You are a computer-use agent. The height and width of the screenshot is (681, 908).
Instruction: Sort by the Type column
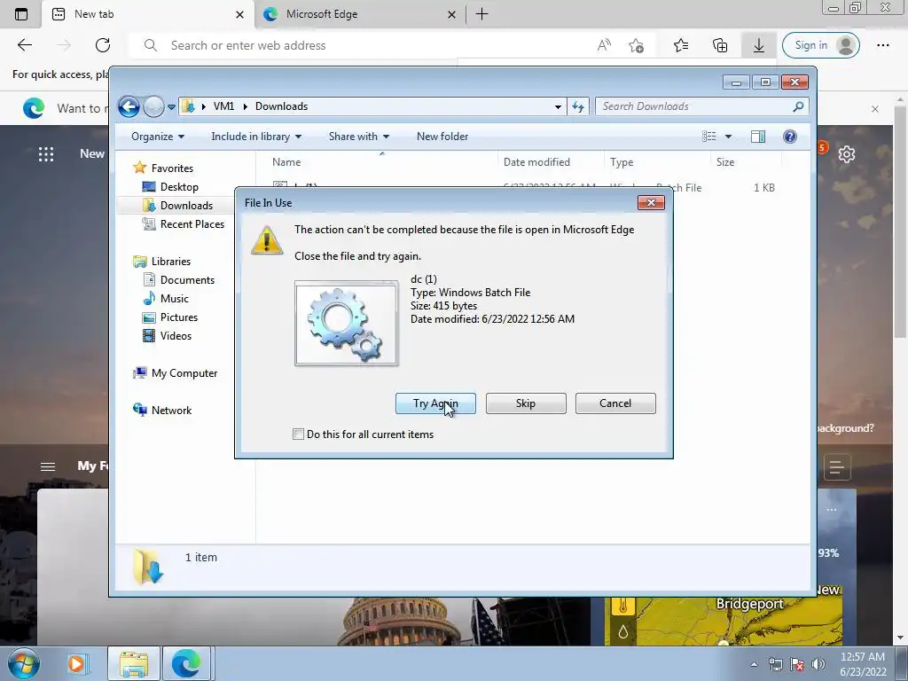[x=657, y=162]
